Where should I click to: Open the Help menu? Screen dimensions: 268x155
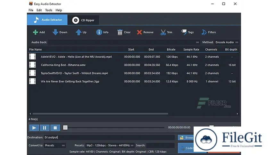[59, 10]
